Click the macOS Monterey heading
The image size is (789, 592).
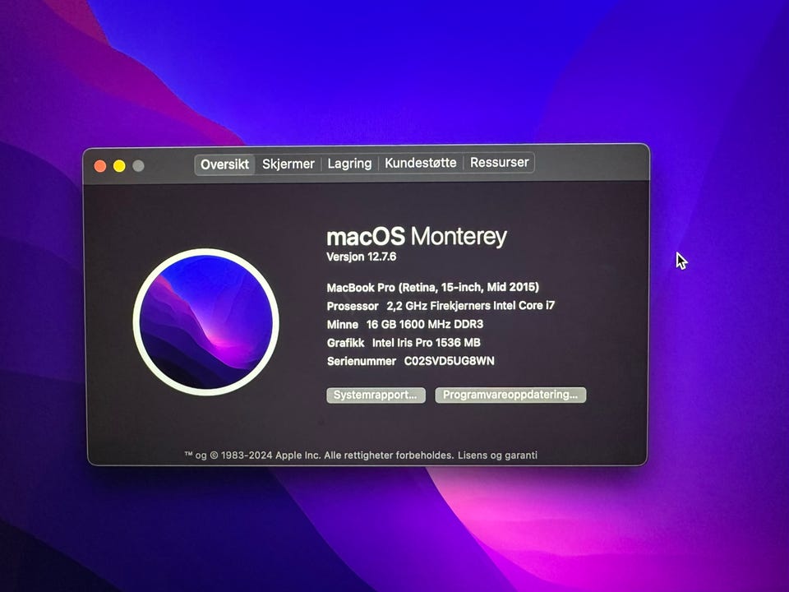tap(417, 236)
